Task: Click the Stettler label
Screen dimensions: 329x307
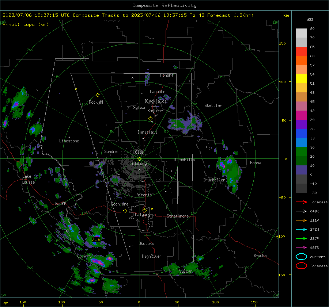Action: point(213,105)
